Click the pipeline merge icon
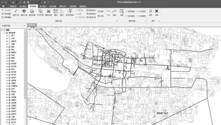 (87, 14)
